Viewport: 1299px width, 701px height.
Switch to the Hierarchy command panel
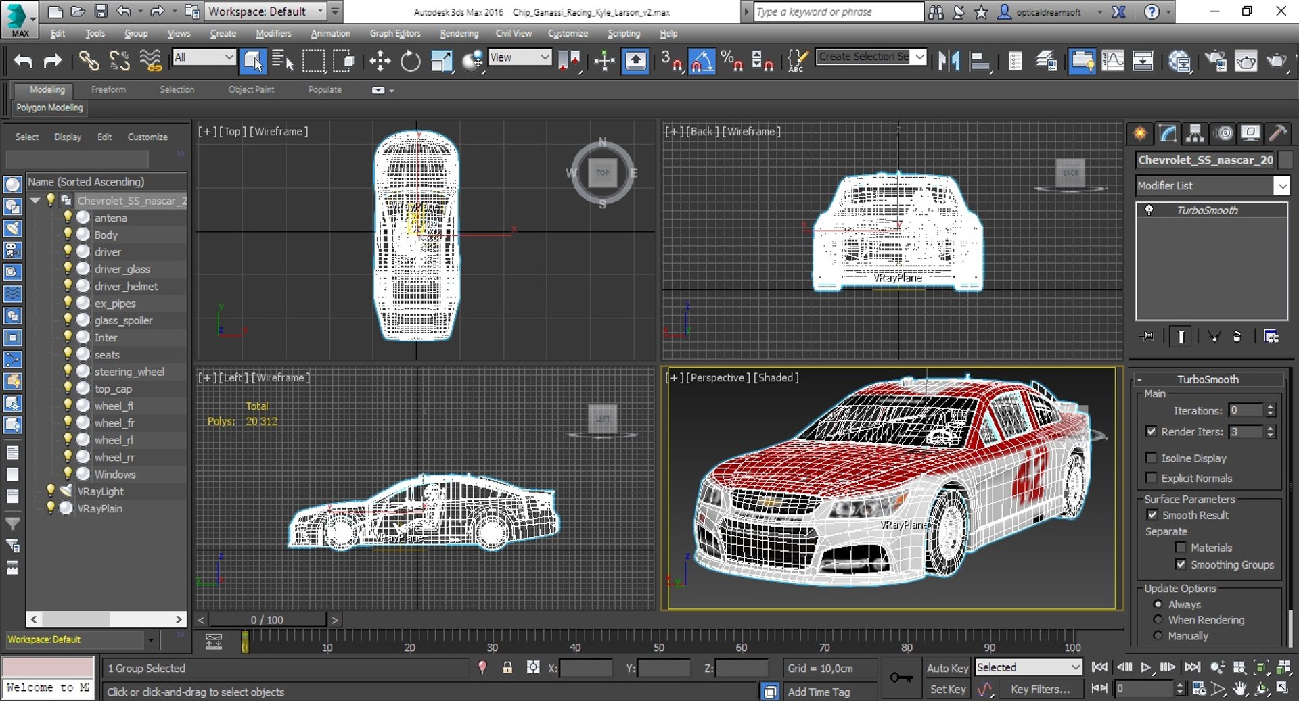[1195, 133]
